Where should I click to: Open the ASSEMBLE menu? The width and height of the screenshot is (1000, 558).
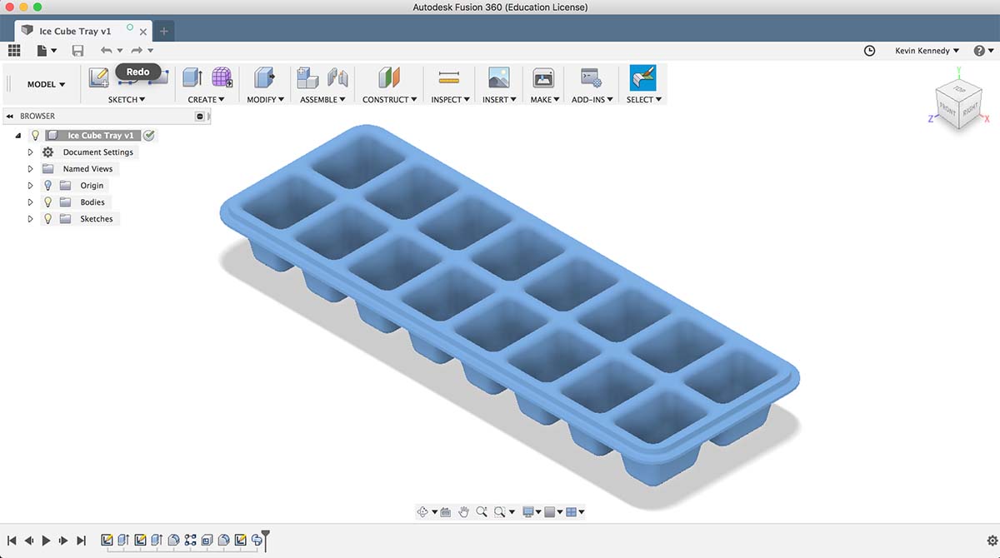(322, 99)
